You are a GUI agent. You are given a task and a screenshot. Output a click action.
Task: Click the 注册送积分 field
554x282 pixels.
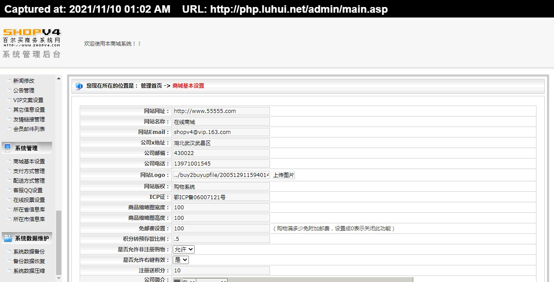[221, 271]
